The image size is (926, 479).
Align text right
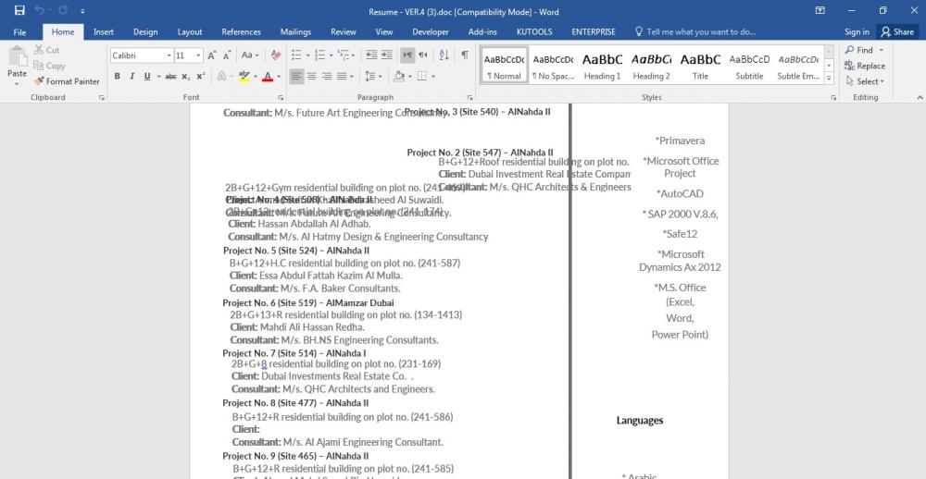pos(326,76)
